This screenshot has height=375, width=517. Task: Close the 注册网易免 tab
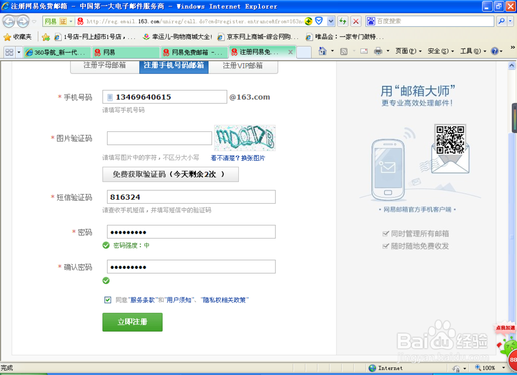(291, 52)
